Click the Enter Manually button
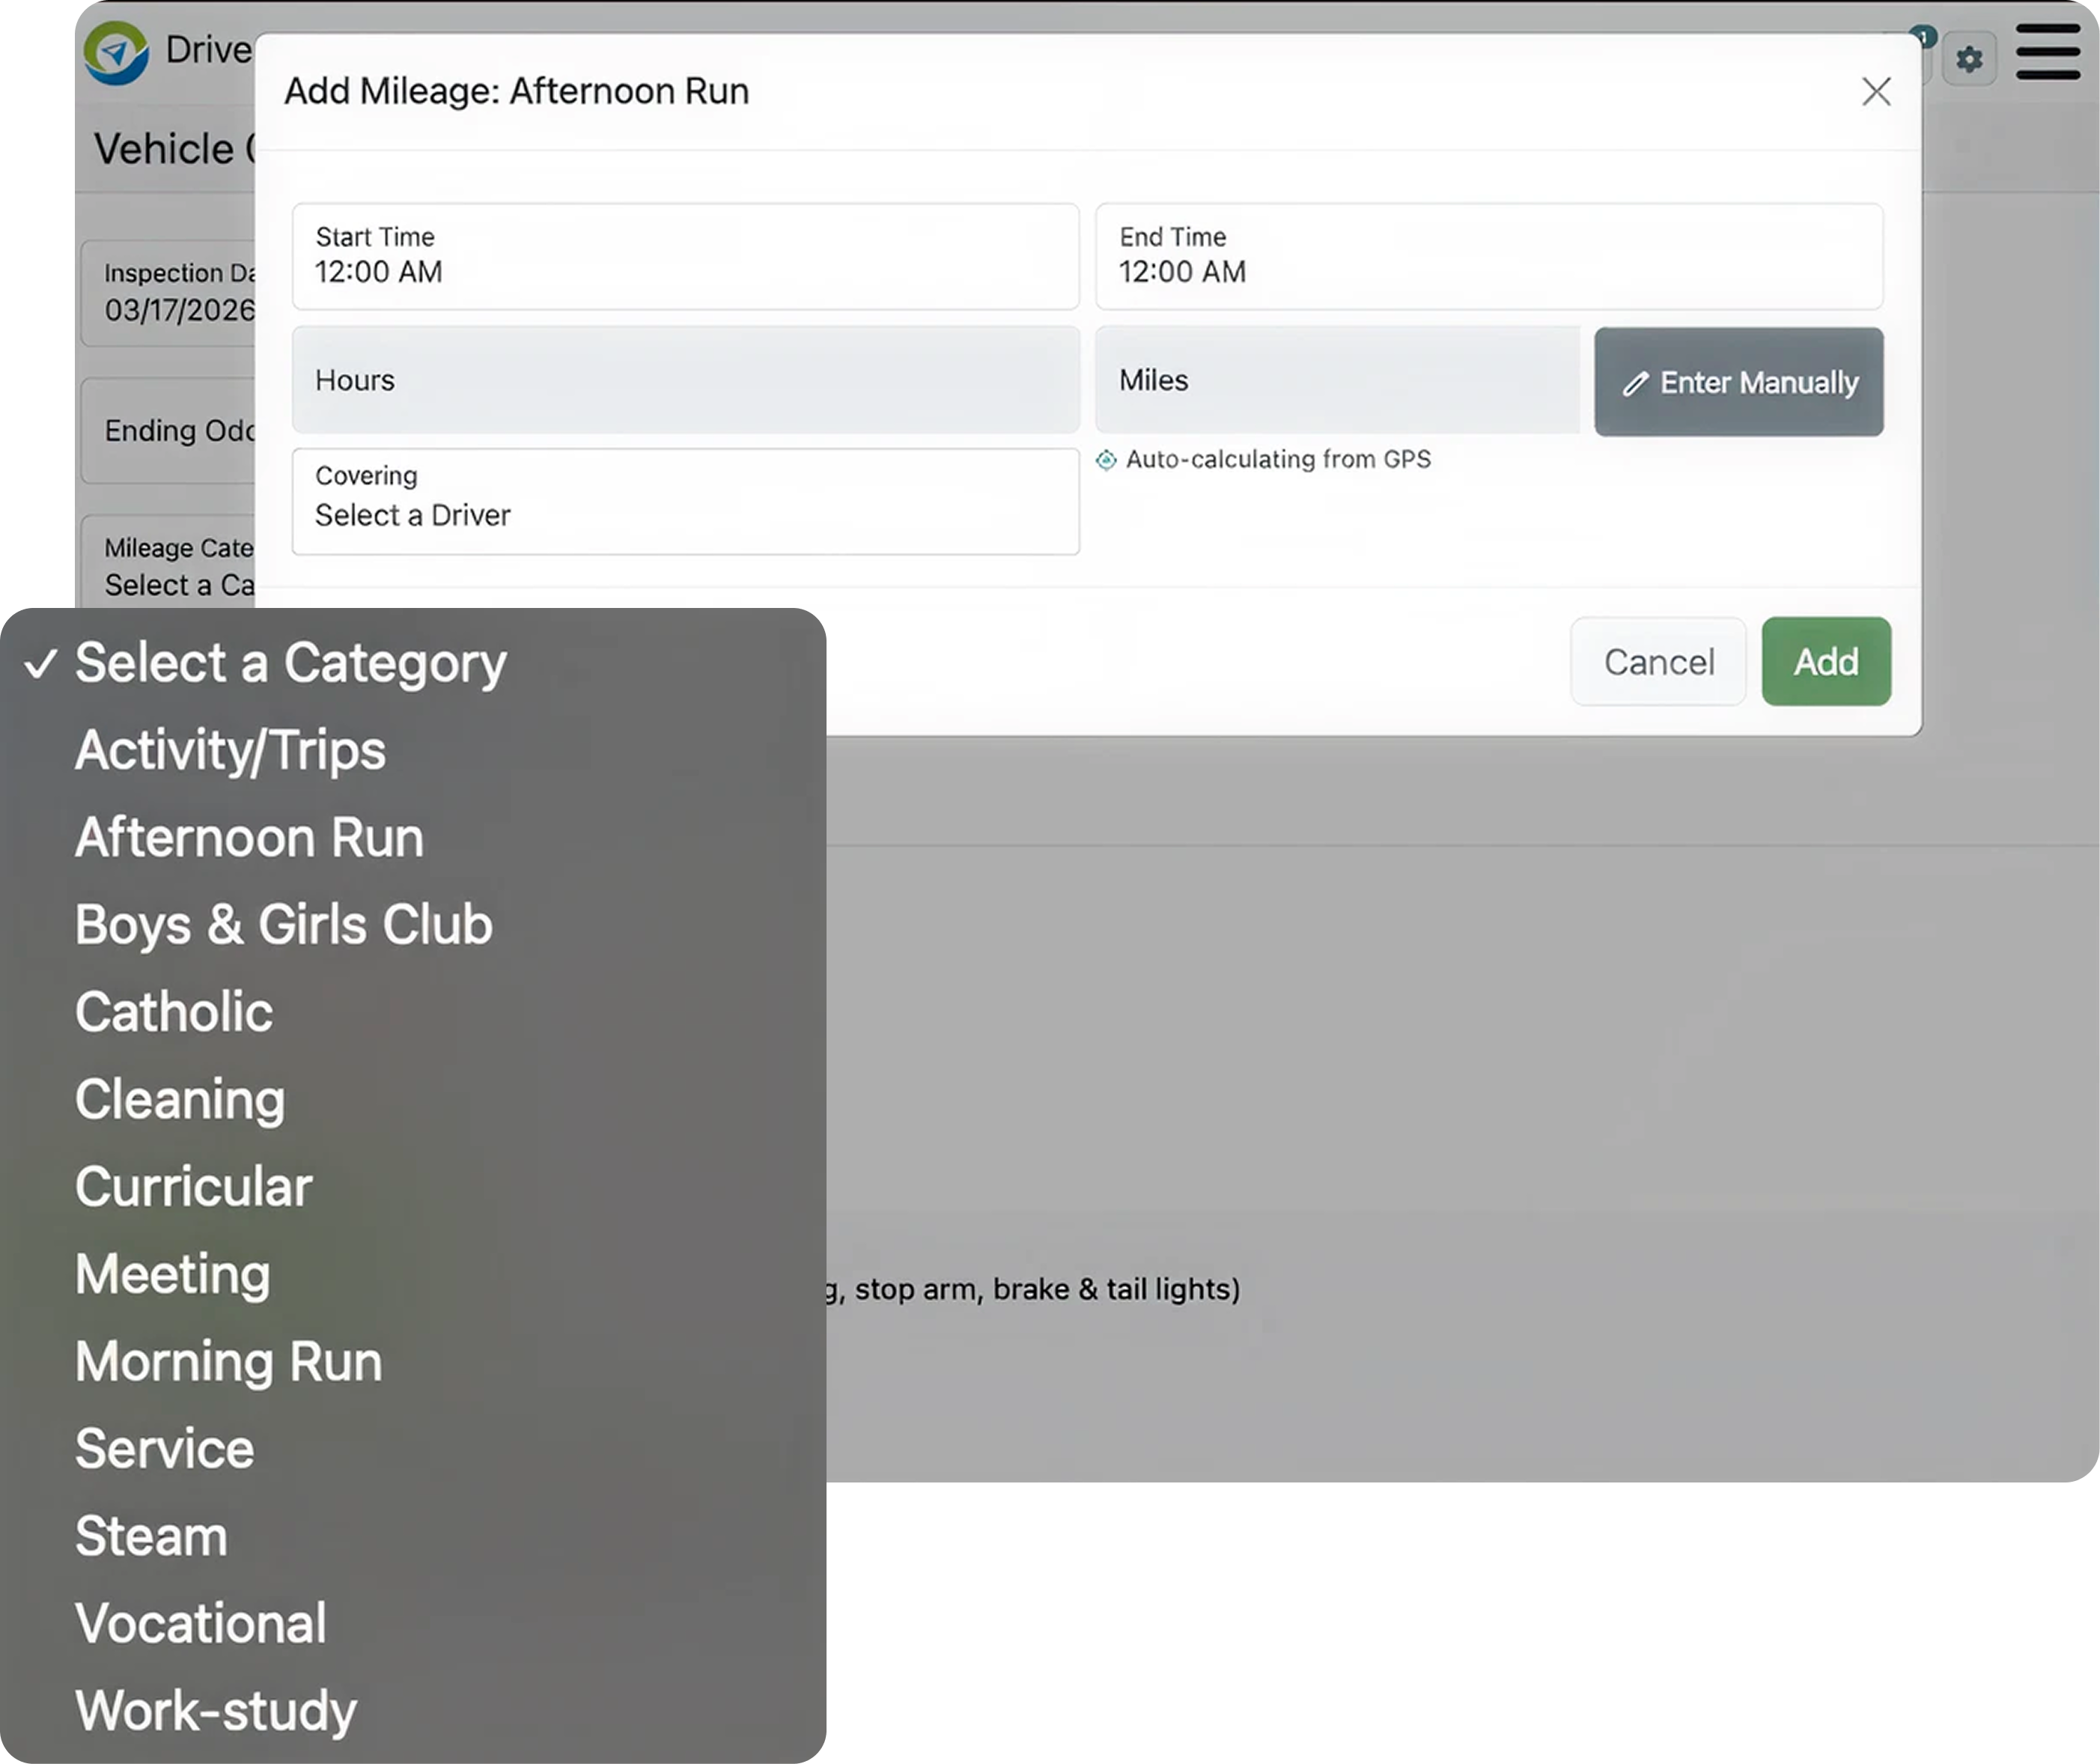2100x1764 pixels. (x=1738, y=382)
